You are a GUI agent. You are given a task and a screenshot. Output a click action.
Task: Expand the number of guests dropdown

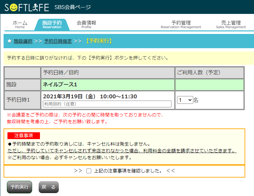point(185,100)
